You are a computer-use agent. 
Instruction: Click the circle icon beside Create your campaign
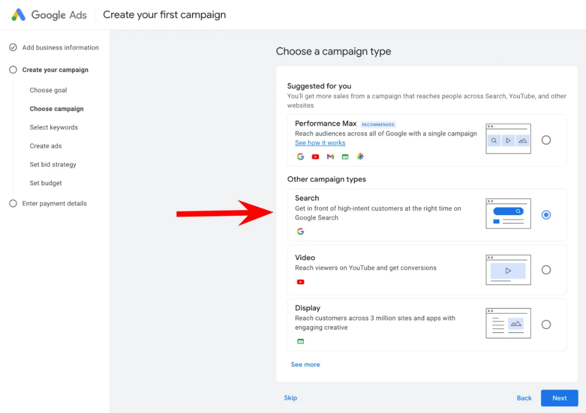(13, 70)
